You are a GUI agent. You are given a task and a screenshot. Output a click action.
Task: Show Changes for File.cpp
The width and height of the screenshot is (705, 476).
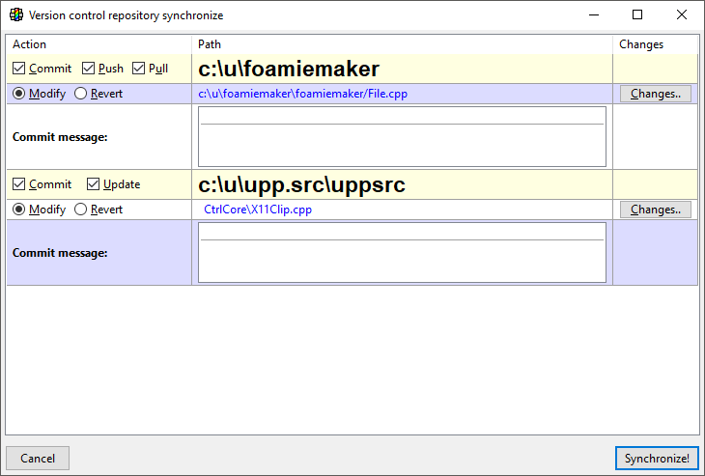coord(656,94)
